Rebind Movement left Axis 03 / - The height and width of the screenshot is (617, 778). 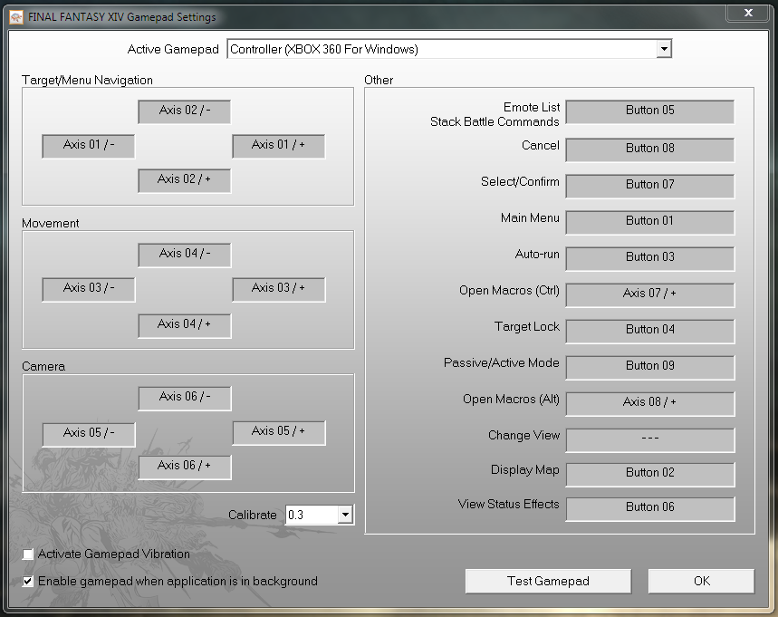pos(89,289)
